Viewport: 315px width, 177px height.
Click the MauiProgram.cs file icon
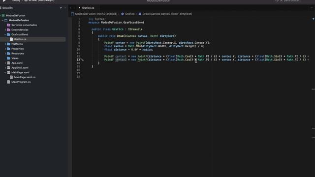click(x=9, y=82)
